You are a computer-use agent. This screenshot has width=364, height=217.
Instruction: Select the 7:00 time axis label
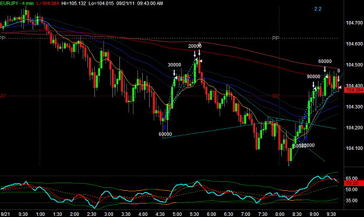[246, 214]
